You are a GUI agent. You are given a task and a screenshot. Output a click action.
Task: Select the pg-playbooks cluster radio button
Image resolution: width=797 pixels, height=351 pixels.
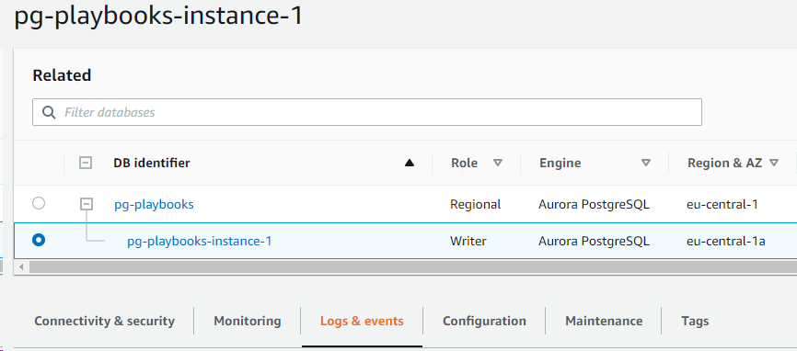[39, 203]
